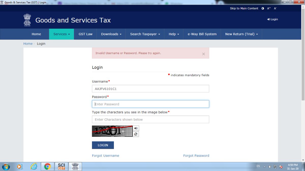Expand the Search Taxpayer dropdown
Screen dimensions: 305x171
[x=145, y=34]
